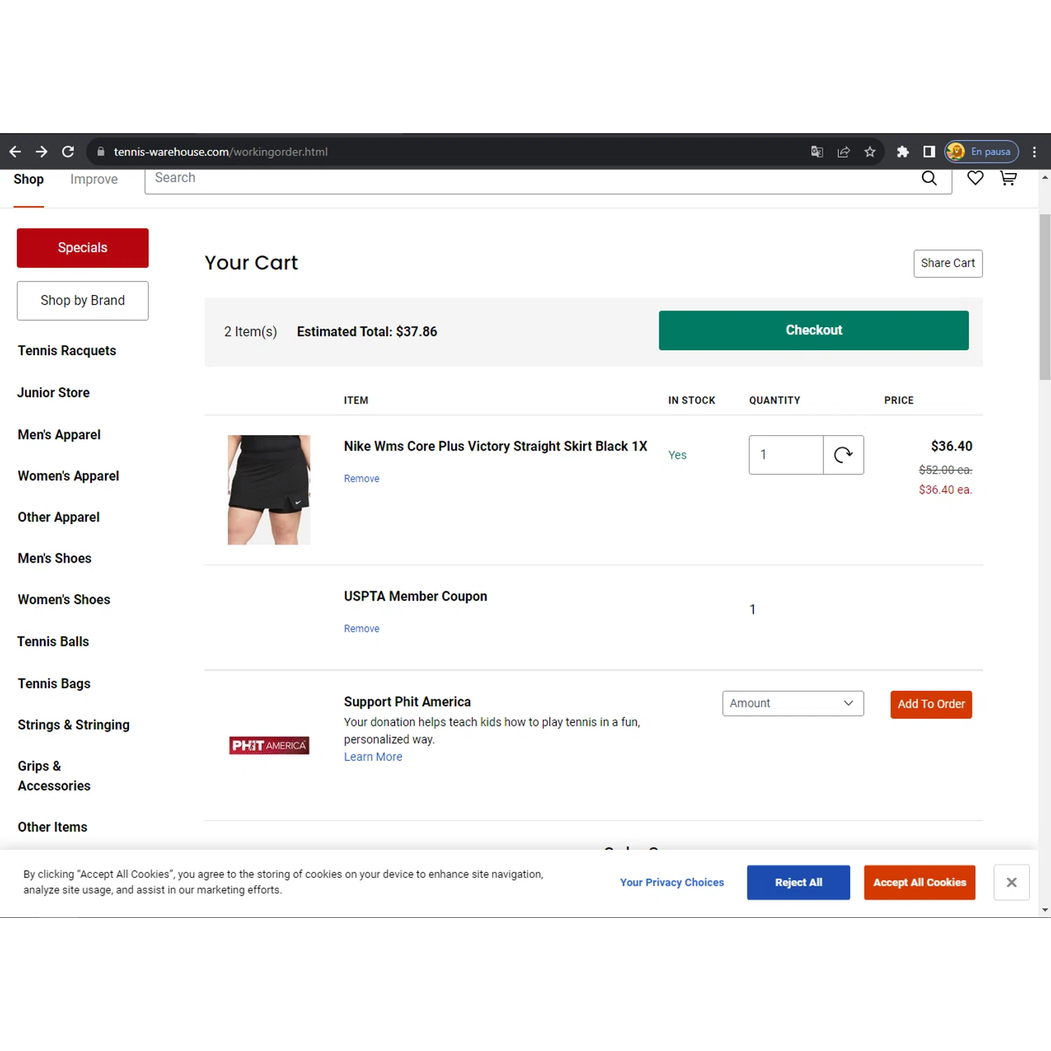Click the share page icon in the address bar

(844, 151)
